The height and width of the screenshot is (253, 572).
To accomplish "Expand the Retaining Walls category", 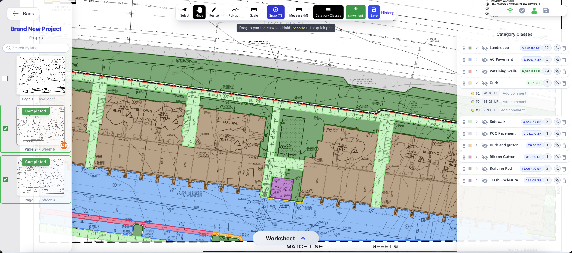I will click(477, 72).
